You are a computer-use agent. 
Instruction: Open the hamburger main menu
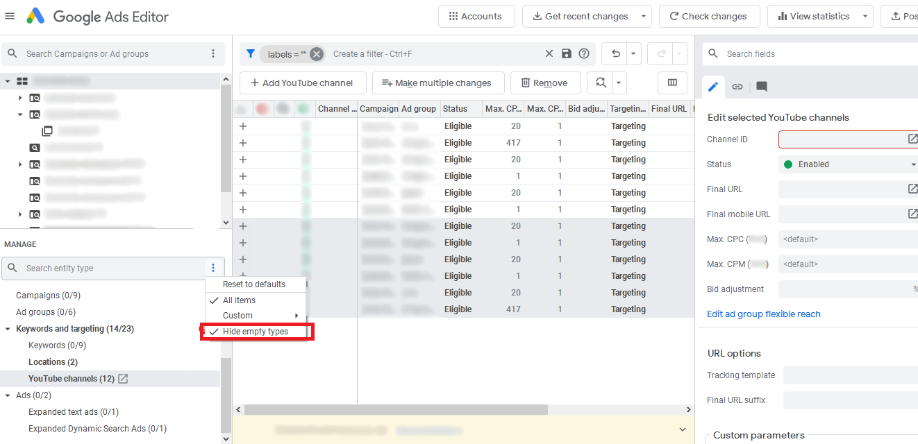[x=10, y=16]
